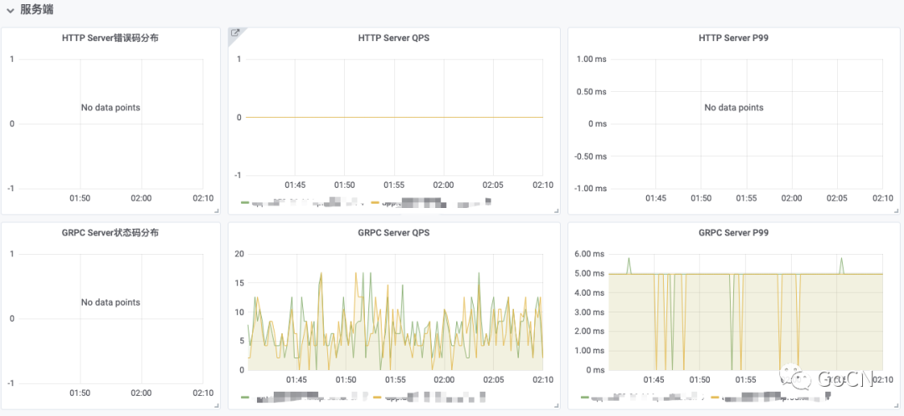This screenshot has width=904, height=416.
Task: Open HTTP Server P99 panel title menu
Action: coord(733,38)
